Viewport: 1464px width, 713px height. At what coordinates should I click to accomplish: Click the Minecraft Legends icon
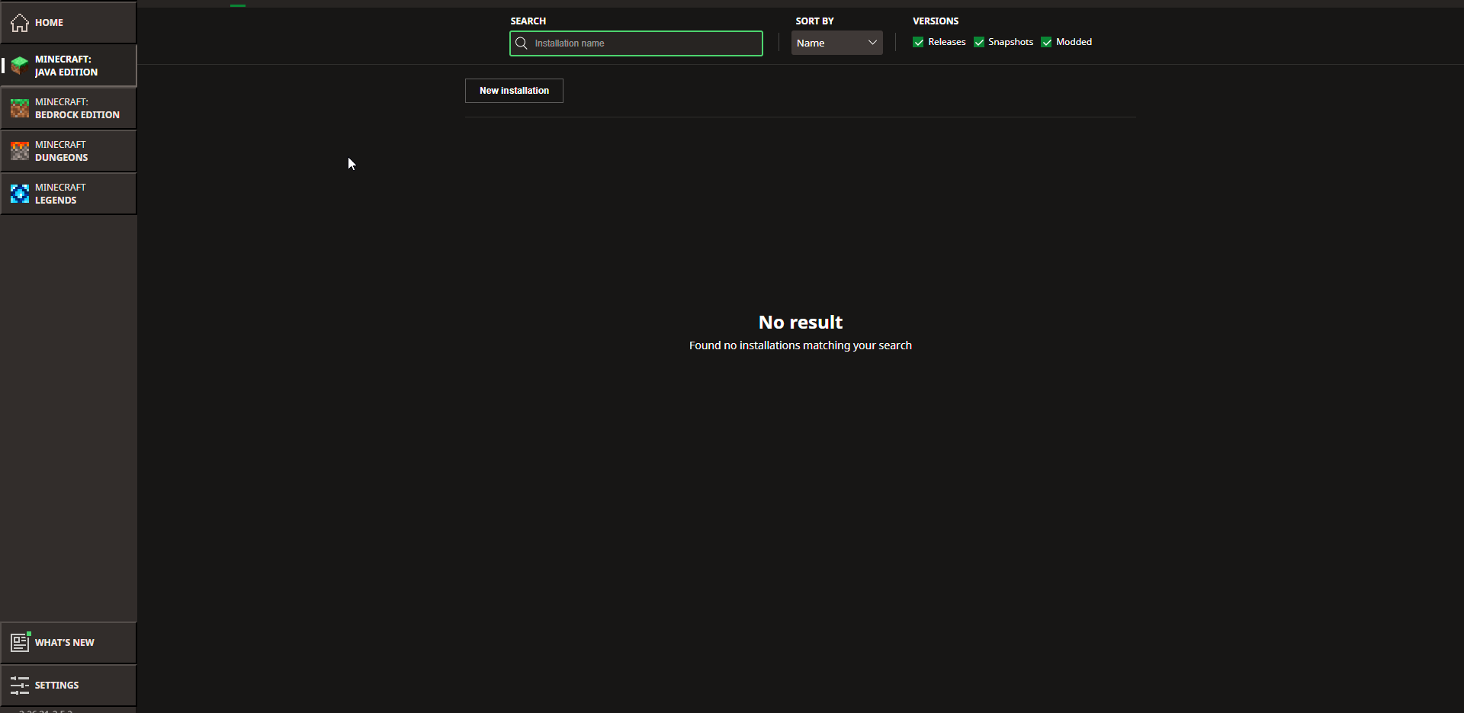pyautogui.click(x=20, y=194)
